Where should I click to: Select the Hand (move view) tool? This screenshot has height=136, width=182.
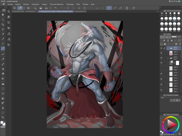tap(3, 15)
